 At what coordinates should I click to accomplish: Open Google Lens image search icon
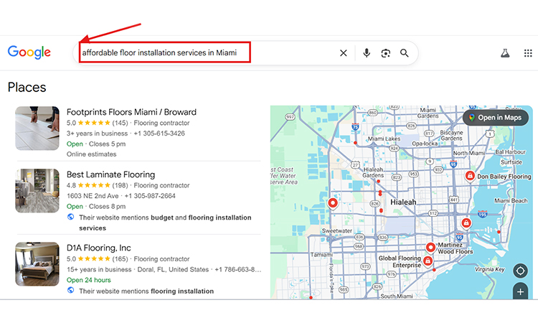click(386, 53)
